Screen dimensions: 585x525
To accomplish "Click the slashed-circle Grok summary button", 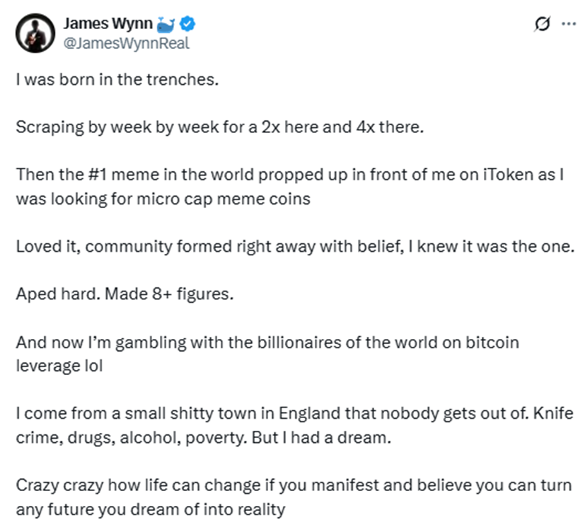I will pos(541,24).
